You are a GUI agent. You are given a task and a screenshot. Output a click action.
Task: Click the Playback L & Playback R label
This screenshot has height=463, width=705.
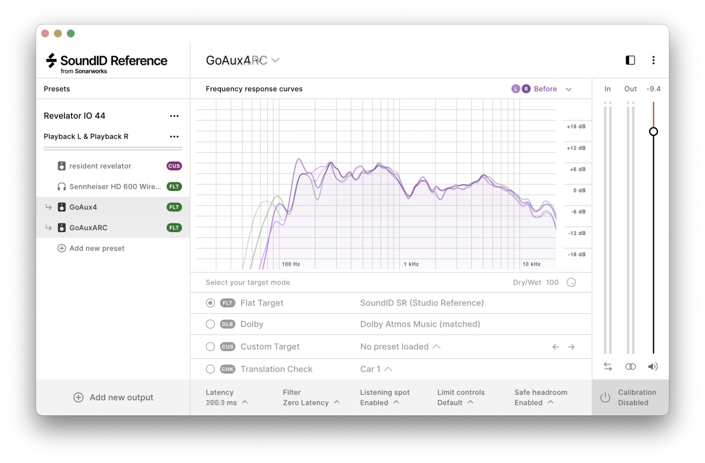click(86, 136)
